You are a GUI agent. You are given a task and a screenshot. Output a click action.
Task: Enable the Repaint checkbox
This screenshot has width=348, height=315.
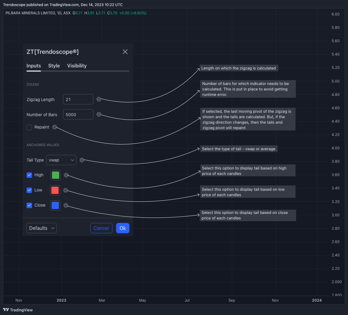[x=29, y=127]
